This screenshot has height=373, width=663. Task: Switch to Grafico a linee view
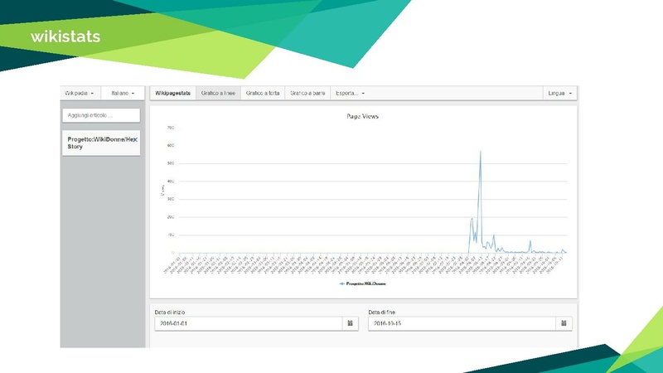pos(218,93)
